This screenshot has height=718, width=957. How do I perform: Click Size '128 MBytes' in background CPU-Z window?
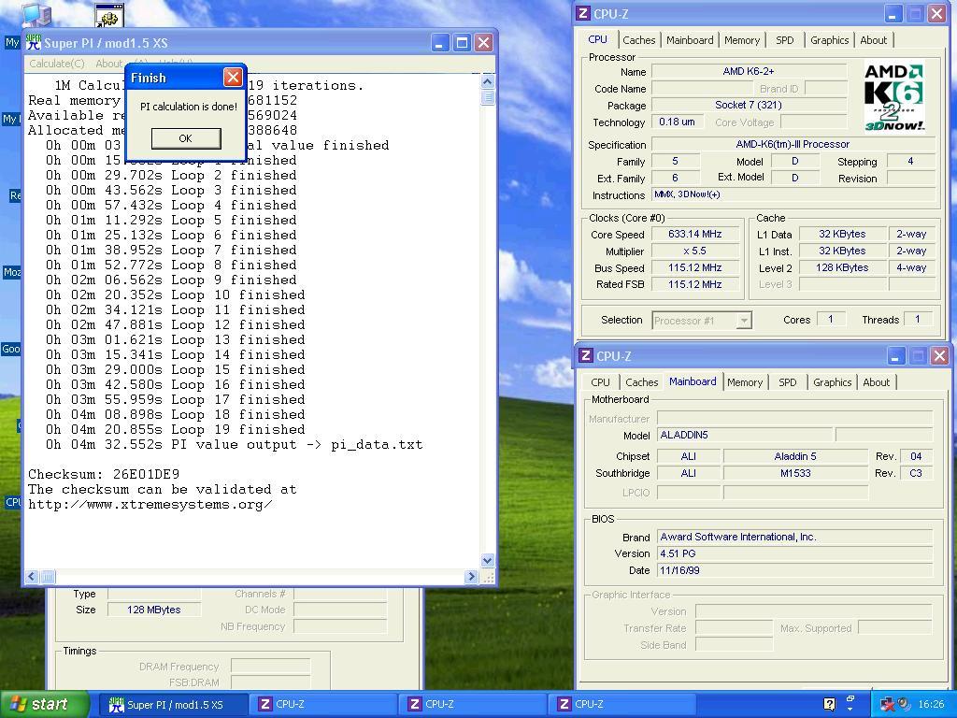[x=154, y=610]
